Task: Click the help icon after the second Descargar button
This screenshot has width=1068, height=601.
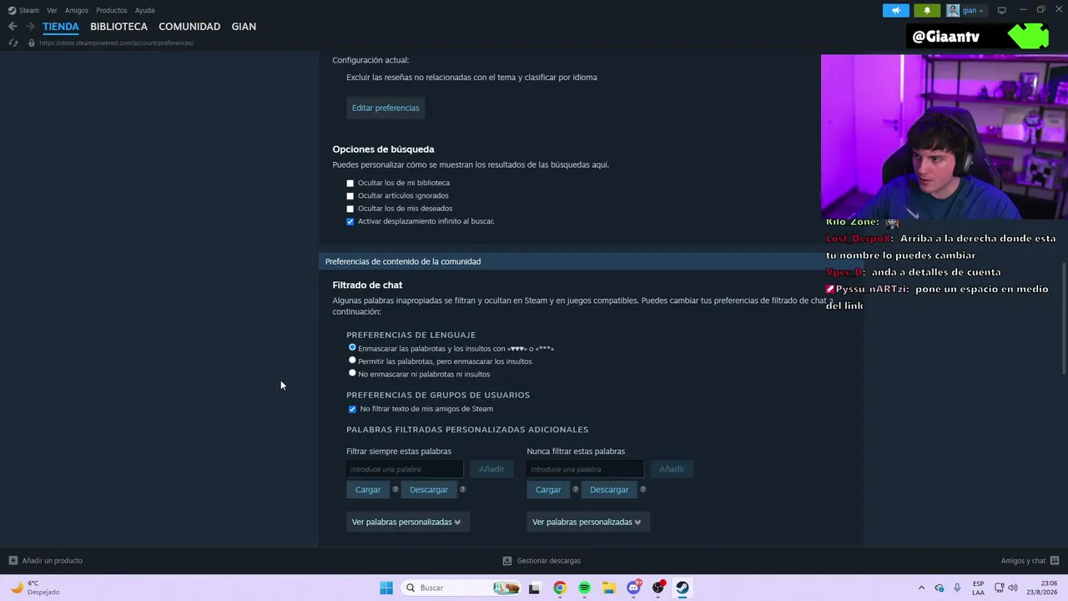Action: click(642, 489)
